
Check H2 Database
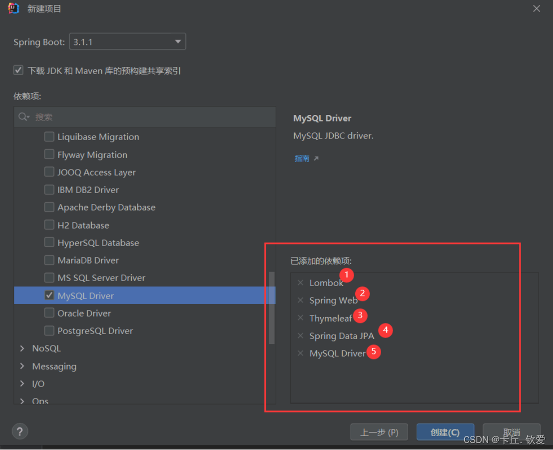tap(49, 225)
